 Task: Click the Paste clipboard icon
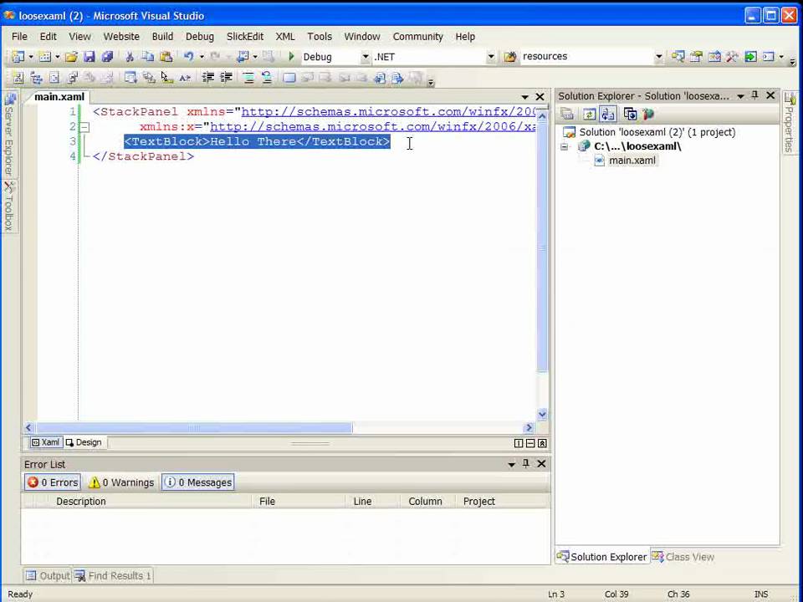pos(166,57)
